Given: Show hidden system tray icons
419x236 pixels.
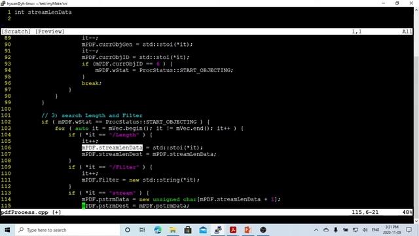Looking at the screenshot, I should (316, 230).
